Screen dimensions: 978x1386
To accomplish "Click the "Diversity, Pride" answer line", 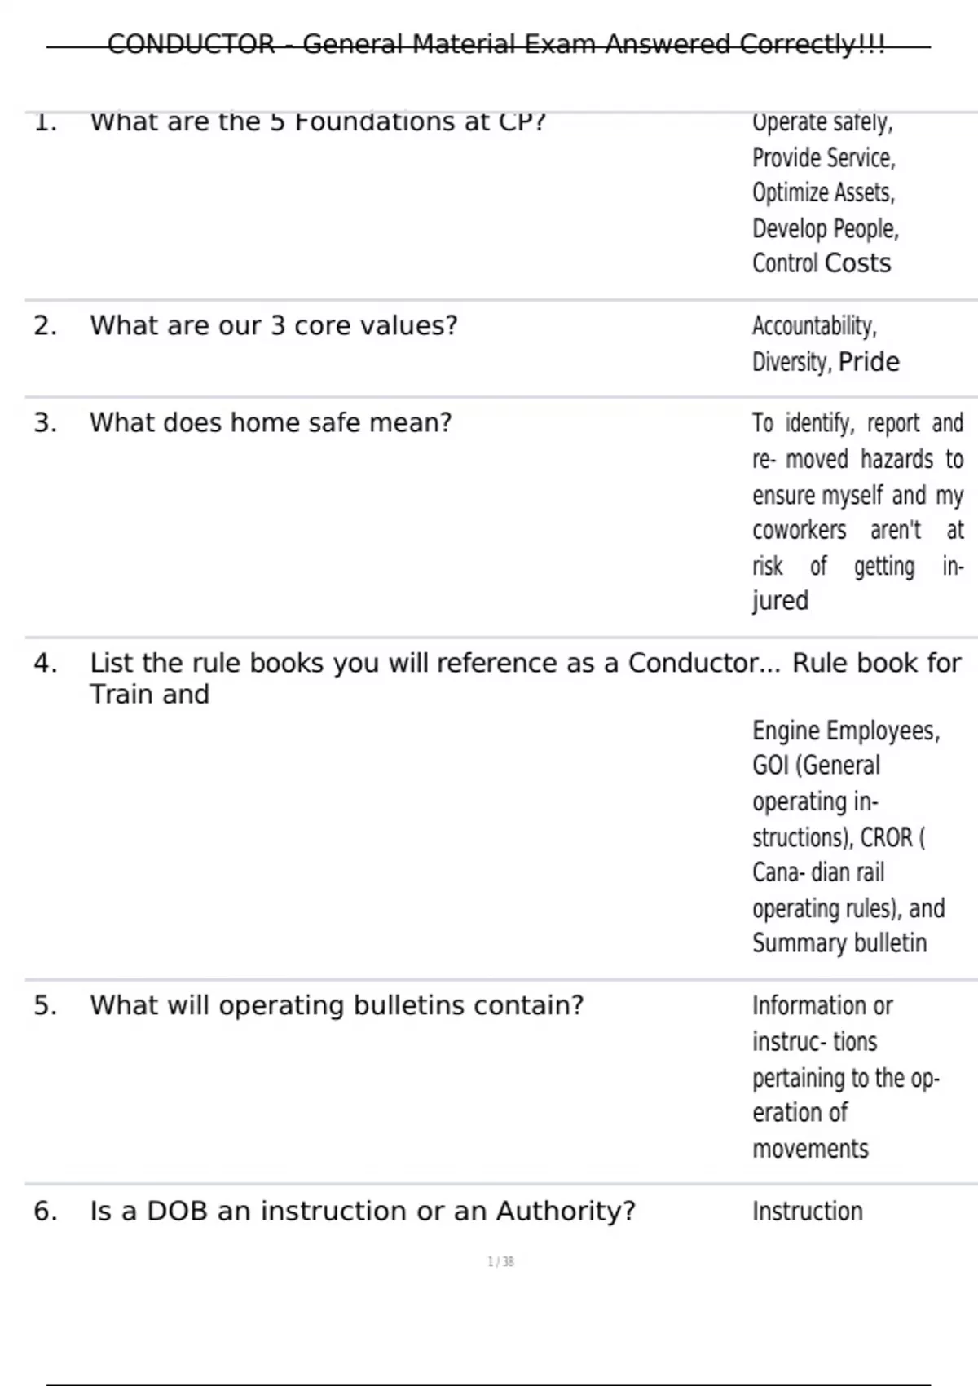I will [826, 362].
